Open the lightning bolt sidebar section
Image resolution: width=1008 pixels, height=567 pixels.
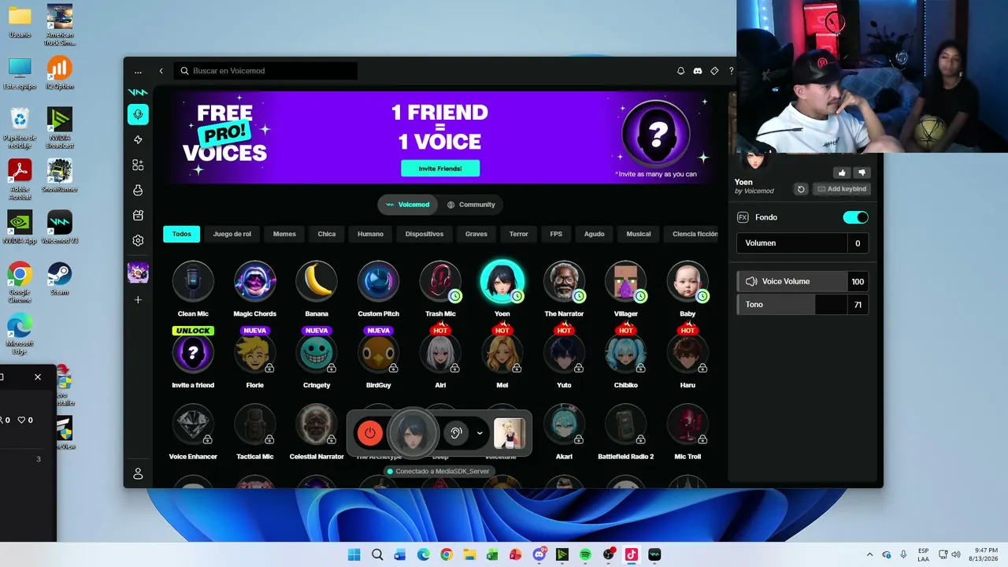[138, 139]
